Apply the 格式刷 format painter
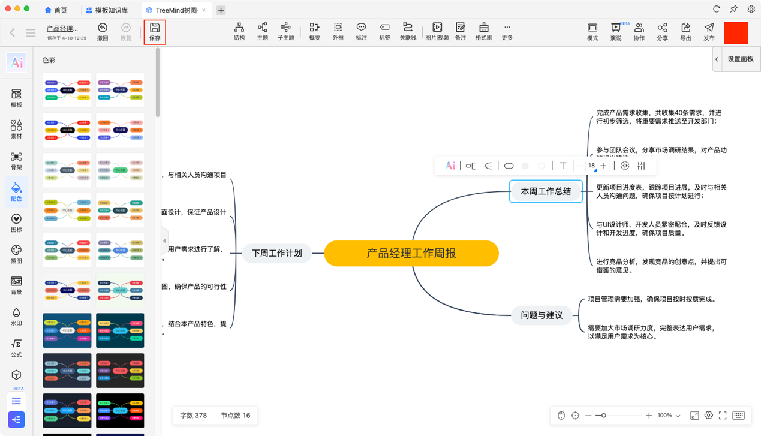 (484, 31)
